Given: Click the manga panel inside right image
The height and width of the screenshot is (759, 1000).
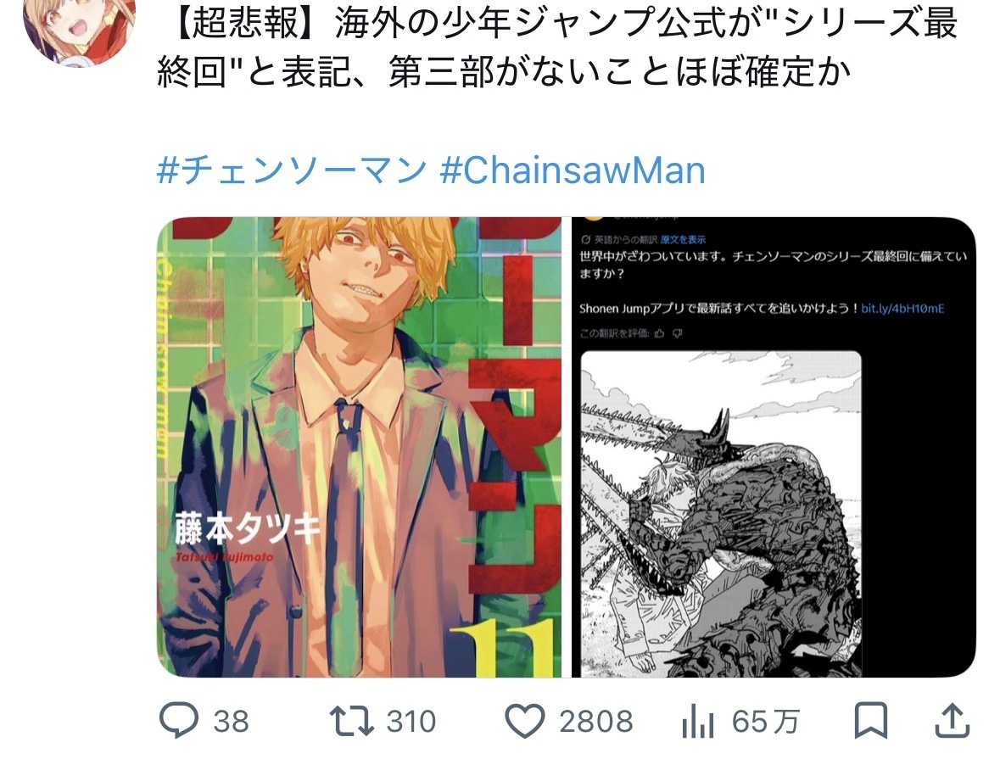Looking at the screenshot, I should [721, 514].
